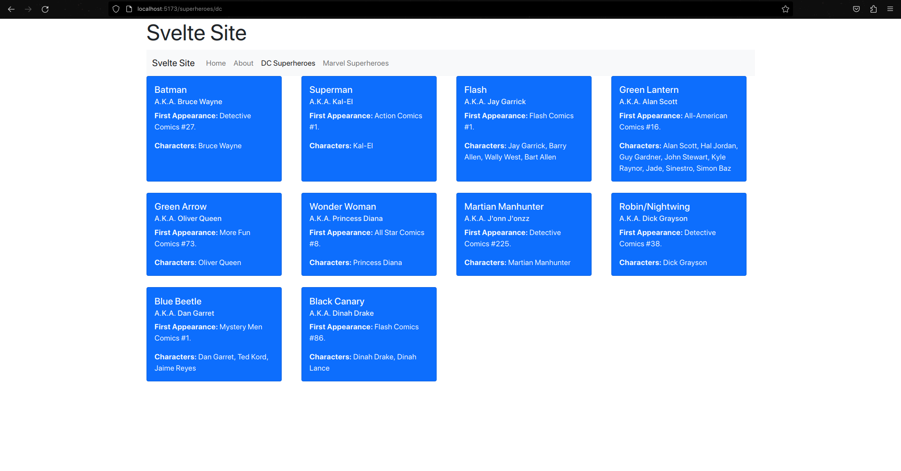
Task: Click the Robin/Nightwing card title
Action: 655,206
